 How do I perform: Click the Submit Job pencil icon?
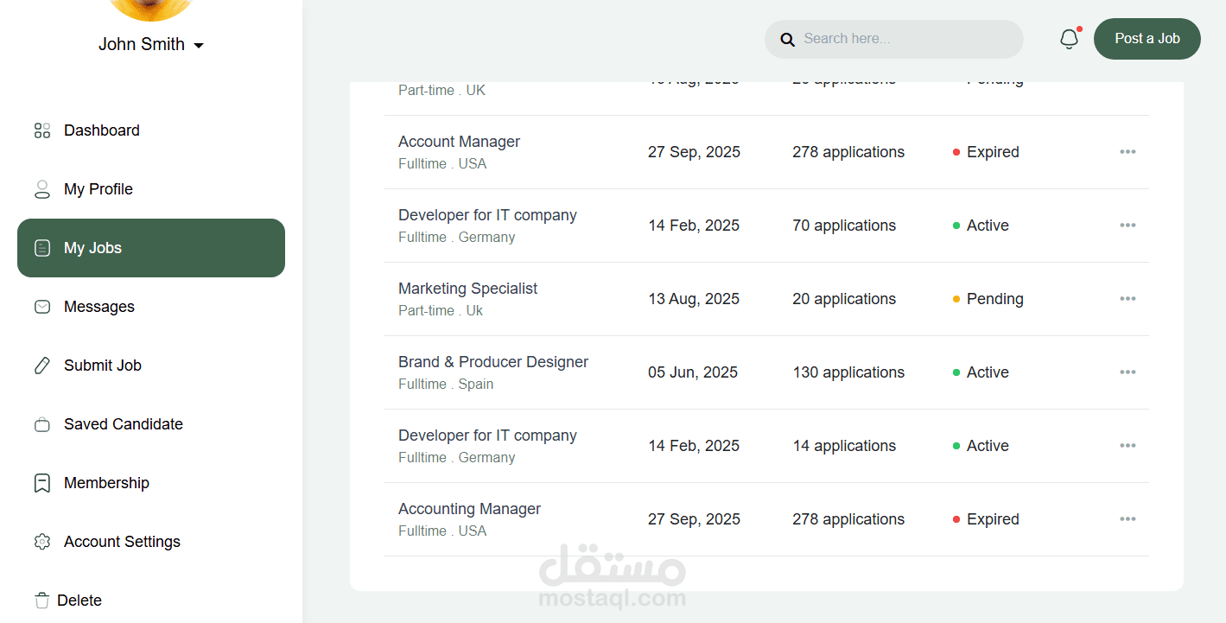coord(42,366)
